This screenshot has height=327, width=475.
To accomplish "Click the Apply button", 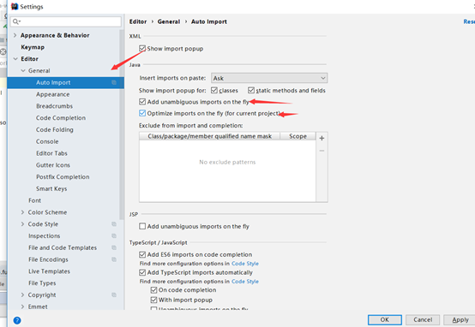I will tap(460, 320).
